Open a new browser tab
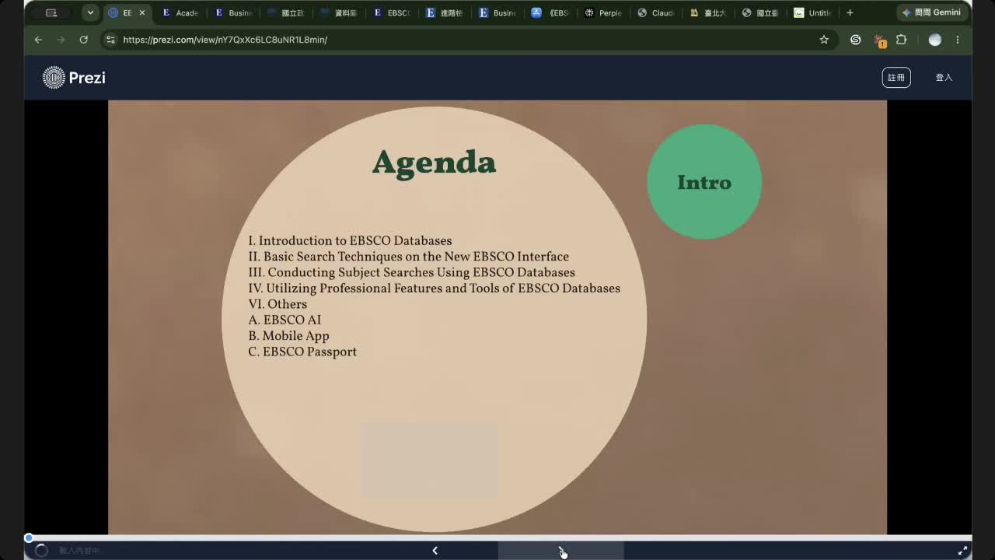995x560 pixels. coord(850,12)
